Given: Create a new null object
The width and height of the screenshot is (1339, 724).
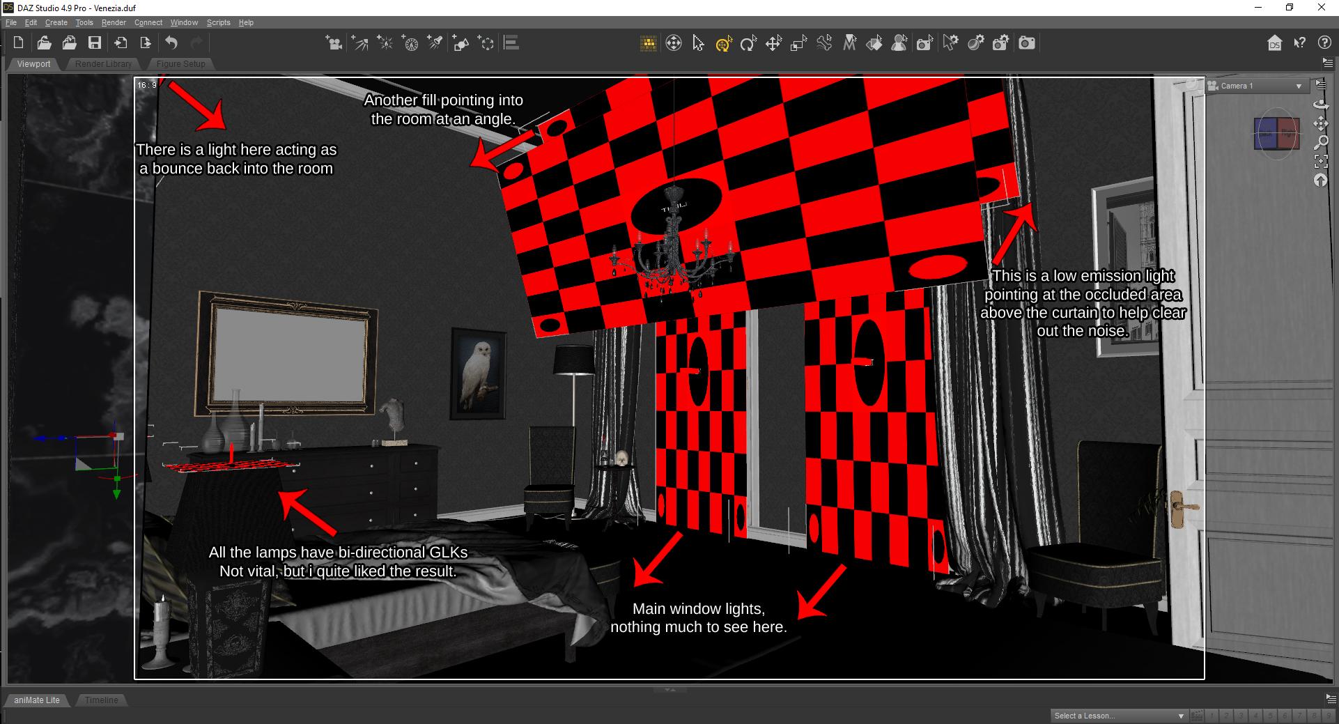Looking at the screenshot, I should 486,43.
